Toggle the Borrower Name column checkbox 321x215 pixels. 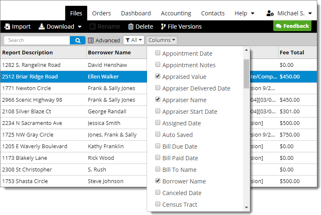pos(158,181)
